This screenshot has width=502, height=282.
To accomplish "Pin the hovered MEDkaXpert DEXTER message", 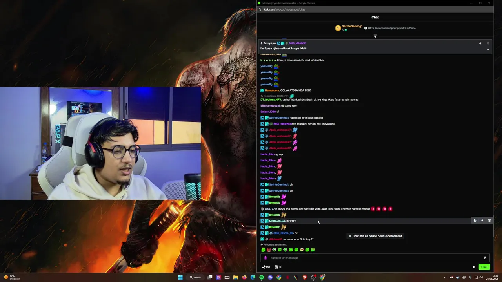I will (x=482, y=221).
